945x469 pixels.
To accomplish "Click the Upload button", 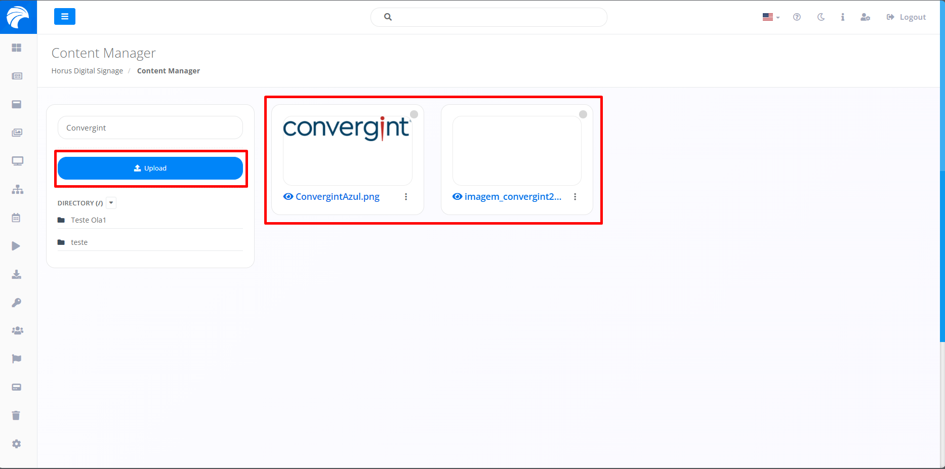I will (x=150, y=168).
